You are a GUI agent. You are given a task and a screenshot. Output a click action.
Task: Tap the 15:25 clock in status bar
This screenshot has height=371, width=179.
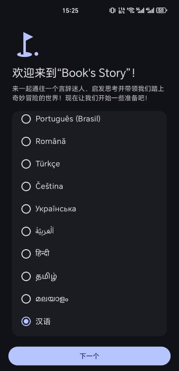coord(70,10)
